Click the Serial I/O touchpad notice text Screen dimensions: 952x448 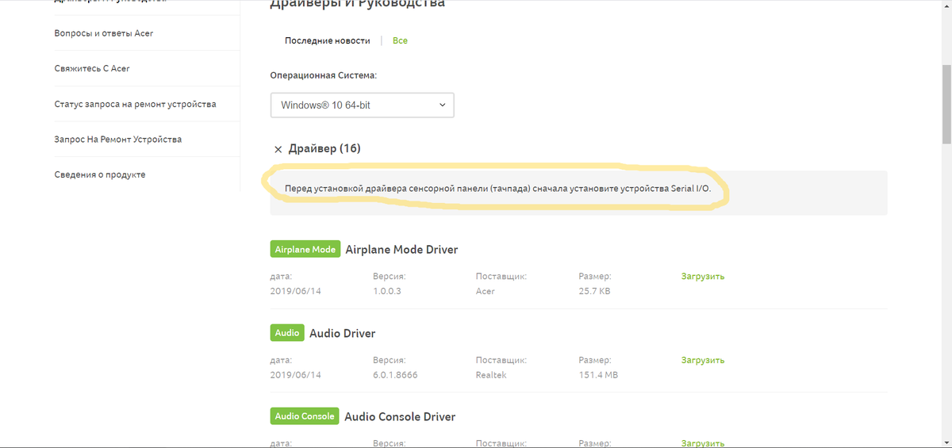click(x=498, y=190)
